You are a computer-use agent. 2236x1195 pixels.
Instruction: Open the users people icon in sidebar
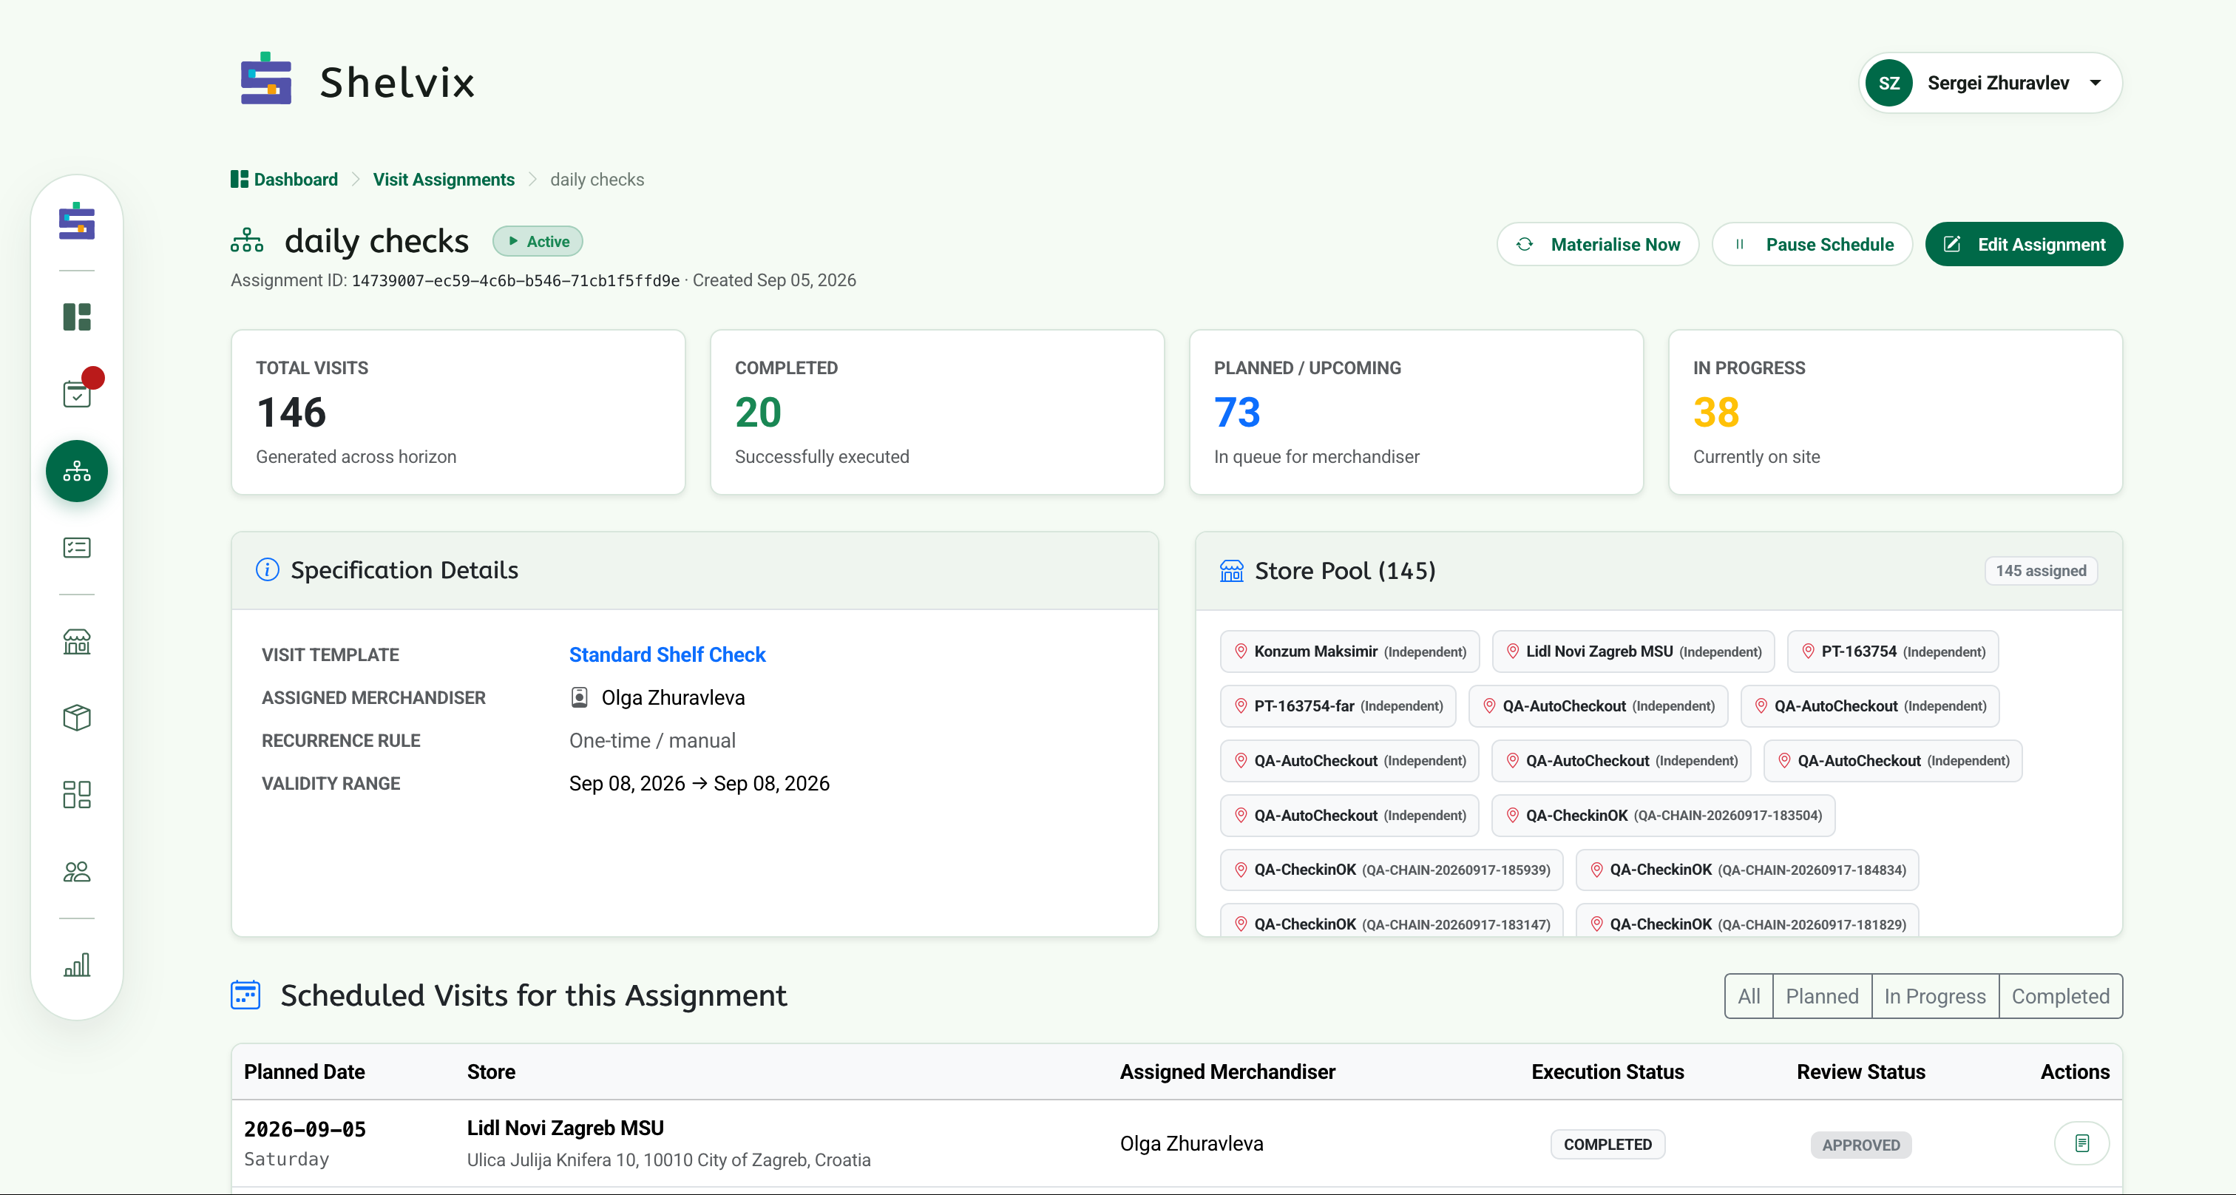[76, 871]
